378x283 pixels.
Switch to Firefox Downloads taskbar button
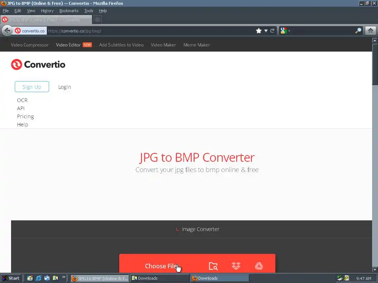coord(219,278)
